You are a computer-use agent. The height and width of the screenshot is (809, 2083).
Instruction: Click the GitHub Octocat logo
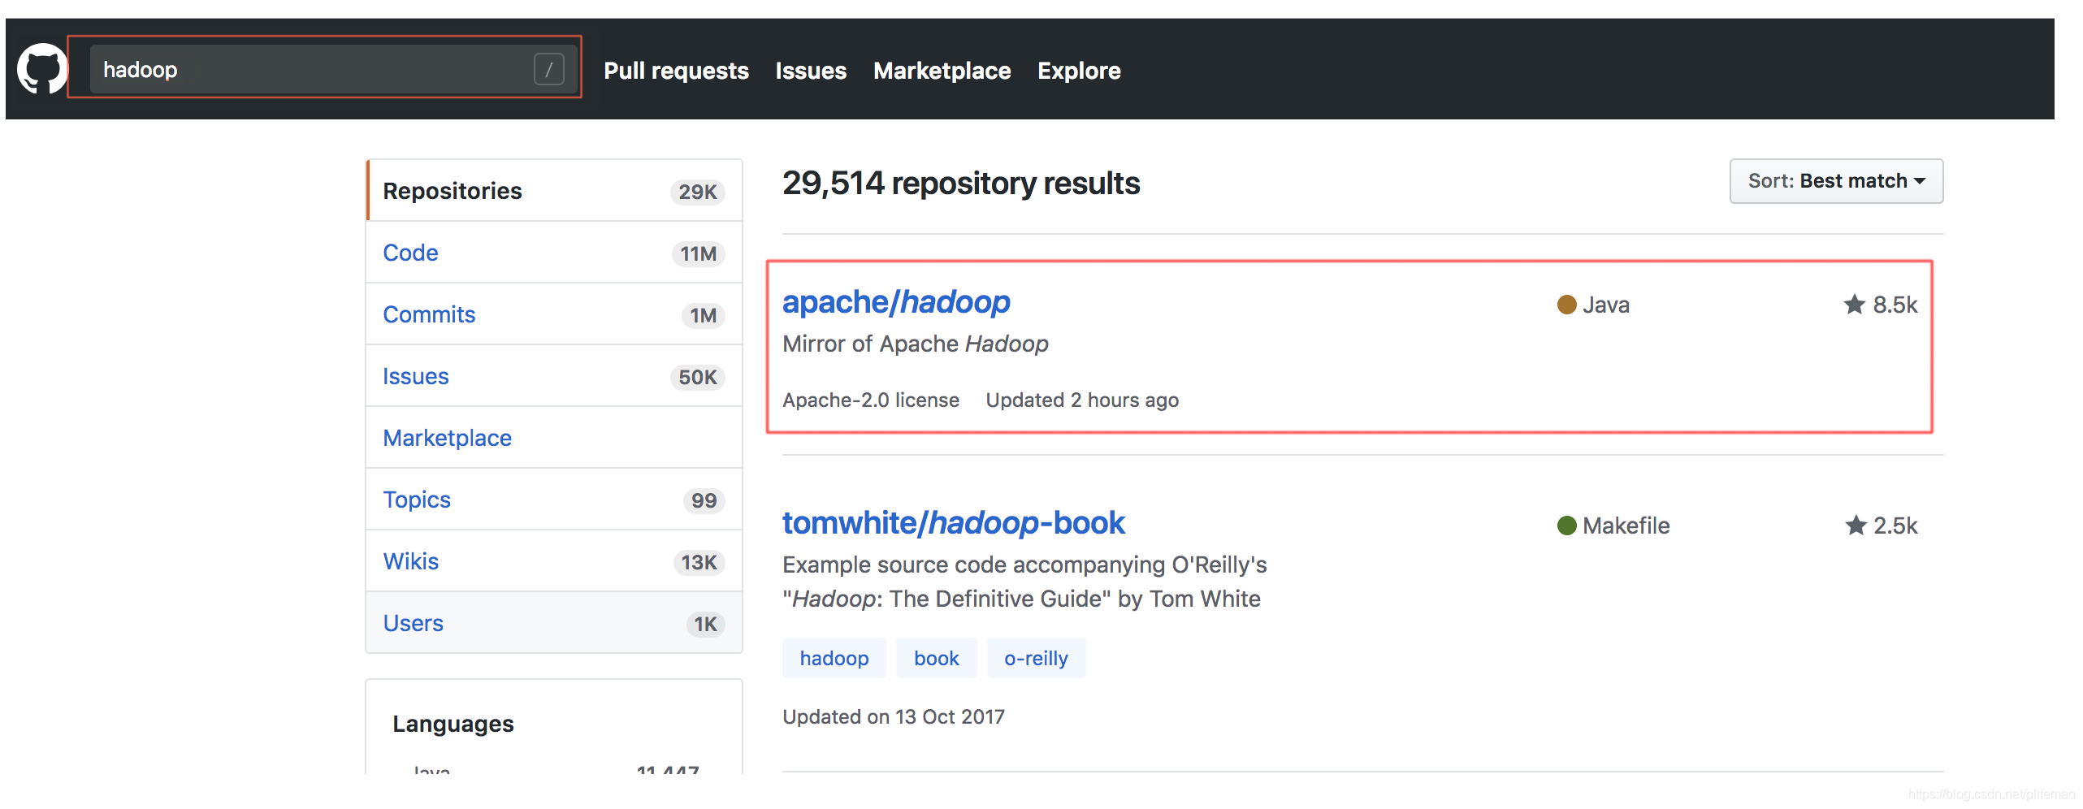[x=43, y=69]
